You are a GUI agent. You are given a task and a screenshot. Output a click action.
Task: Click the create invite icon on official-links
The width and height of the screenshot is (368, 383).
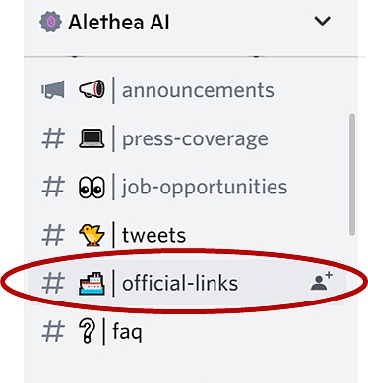[x=322, y=282]
